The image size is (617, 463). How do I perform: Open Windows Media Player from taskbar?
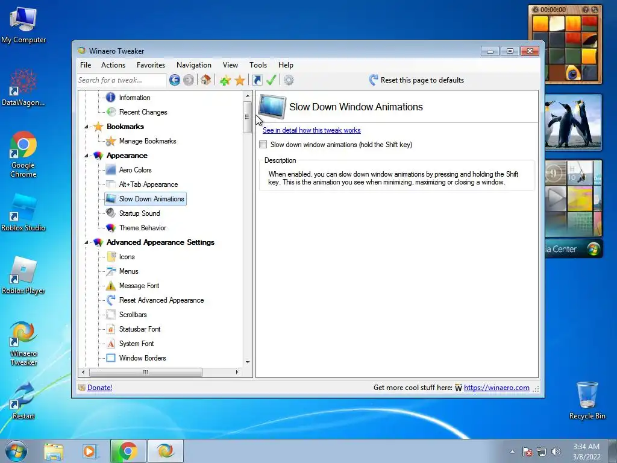[x=90, y=451]
